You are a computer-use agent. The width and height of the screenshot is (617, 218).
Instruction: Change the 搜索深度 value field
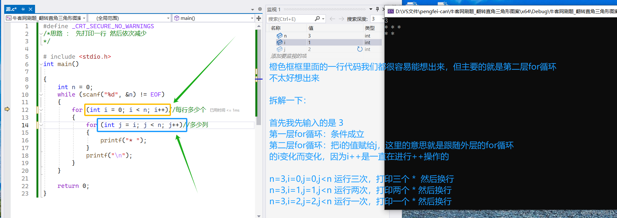pyautogui.click(x=377, y=19)
